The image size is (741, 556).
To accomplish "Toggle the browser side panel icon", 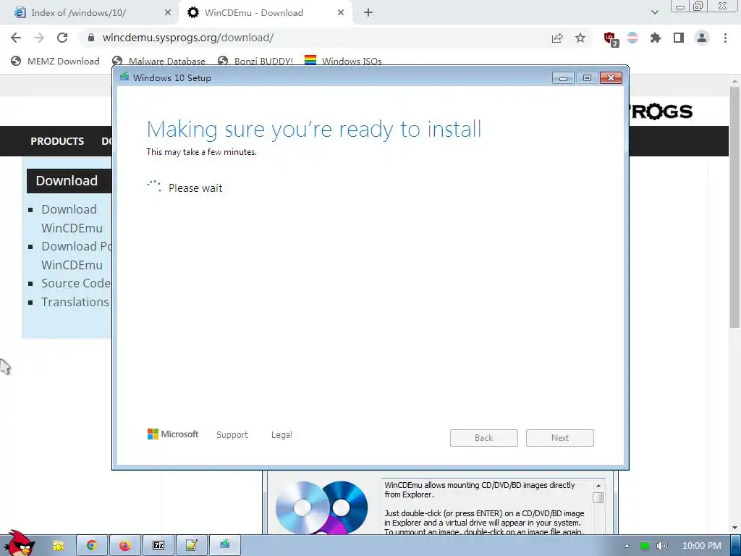I will click(x=679, y=38).
